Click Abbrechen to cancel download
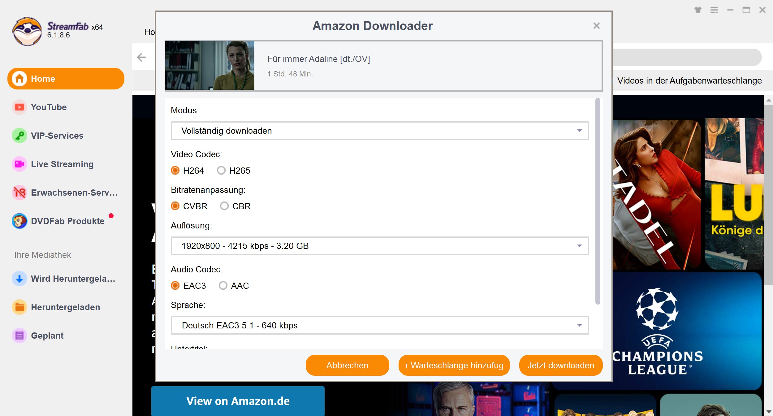Image resolution: width=773 pixels, height=416 pixels. point(348,365)
